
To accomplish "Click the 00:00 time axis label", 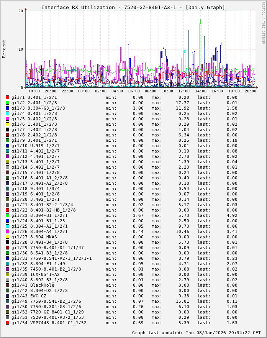I will [x=84, y=91].
